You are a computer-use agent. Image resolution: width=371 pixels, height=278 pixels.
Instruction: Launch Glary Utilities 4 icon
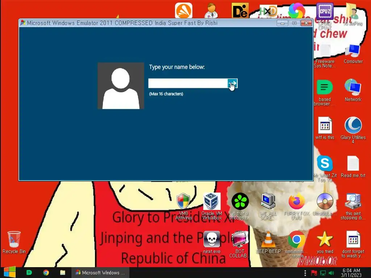pyautogui.click(x=353, y=130)
